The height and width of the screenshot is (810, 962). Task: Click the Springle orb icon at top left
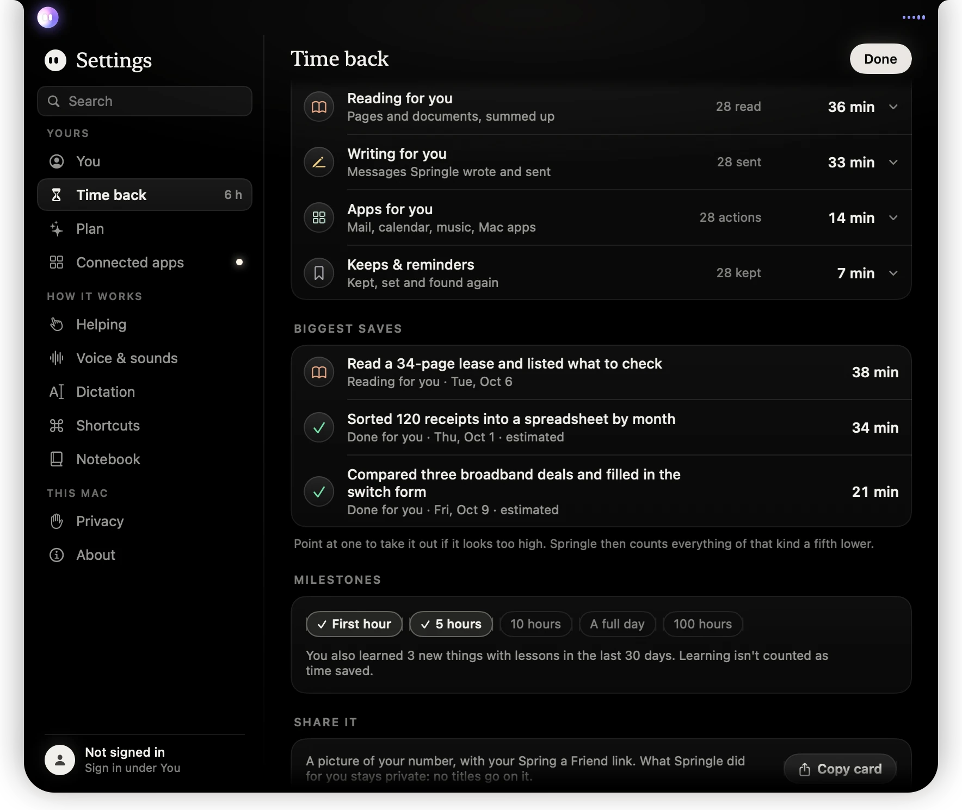(x=48, y=17)
